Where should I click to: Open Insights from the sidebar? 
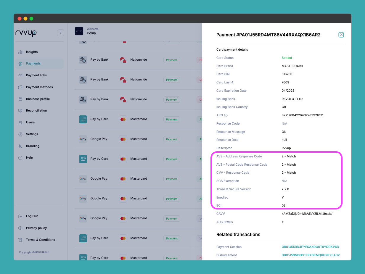pos(32,52)
